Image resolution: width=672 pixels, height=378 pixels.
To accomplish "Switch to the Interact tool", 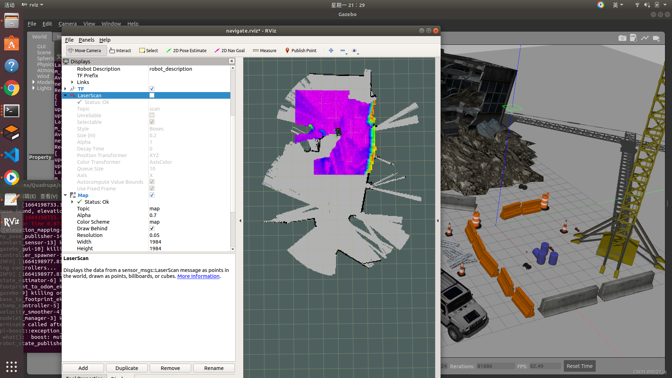I will 120,50.
